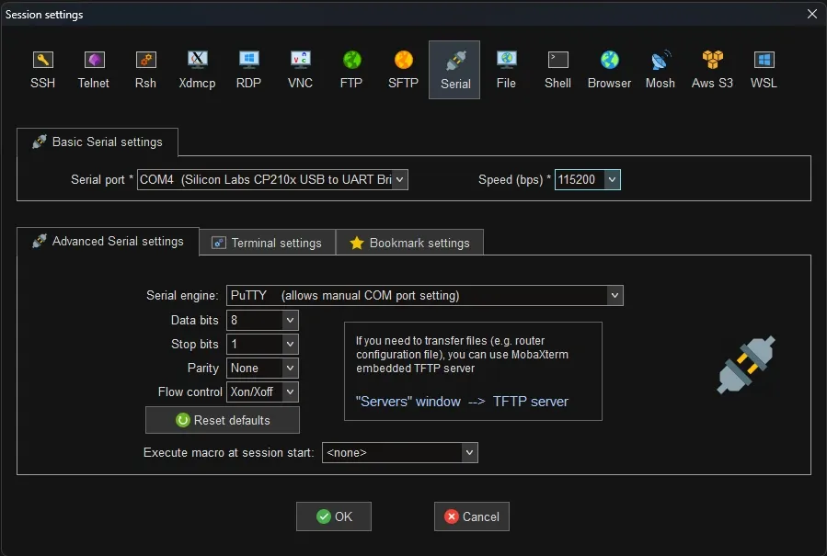
Task: Select the RDP session type
Action: click(x=247, y=69)
